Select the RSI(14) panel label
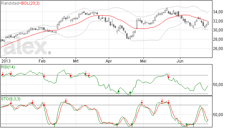 point(8,67)
